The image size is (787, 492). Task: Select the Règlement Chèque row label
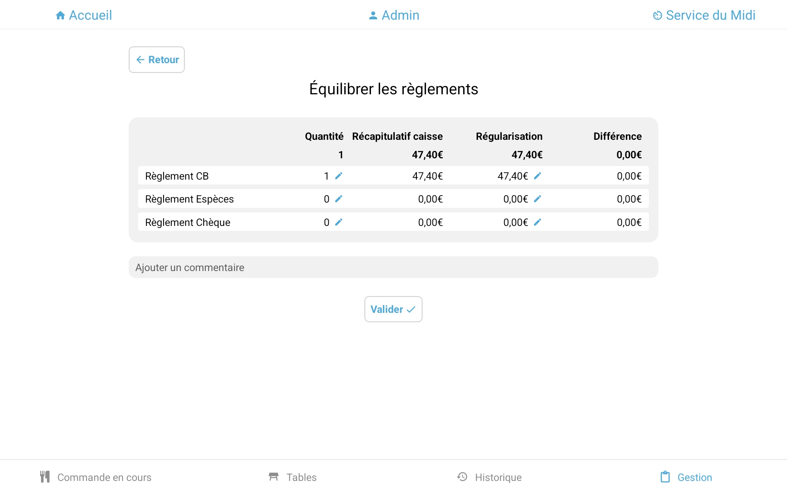point(188,222)
